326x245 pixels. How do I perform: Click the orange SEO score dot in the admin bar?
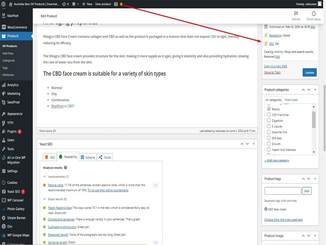(x=121, y=4)
